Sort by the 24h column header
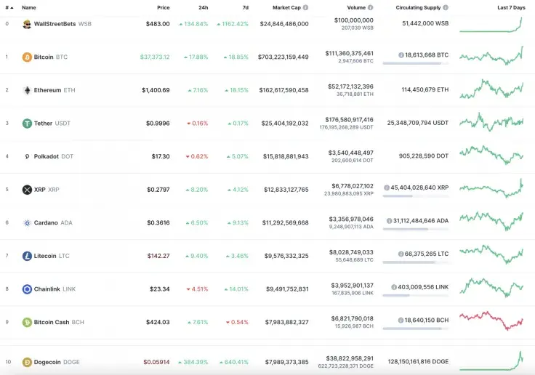The height and width of the screenshot is (375, 535). pos(203,7)
